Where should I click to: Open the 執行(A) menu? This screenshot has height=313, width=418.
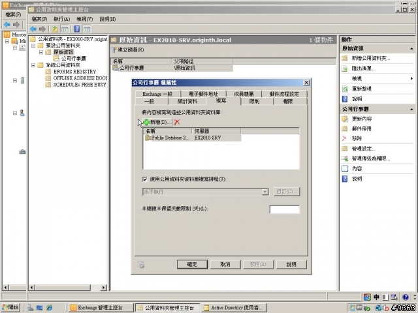[x=61, y=19]
